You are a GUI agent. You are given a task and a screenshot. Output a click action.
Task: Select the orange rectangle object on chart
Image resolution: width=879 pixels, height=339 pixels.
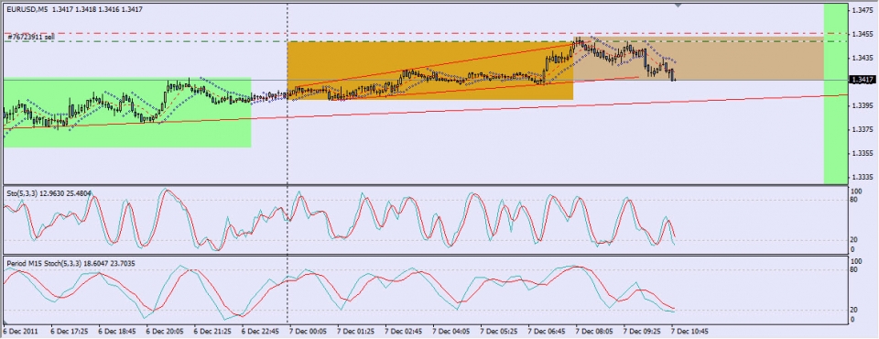pos(430,71)
